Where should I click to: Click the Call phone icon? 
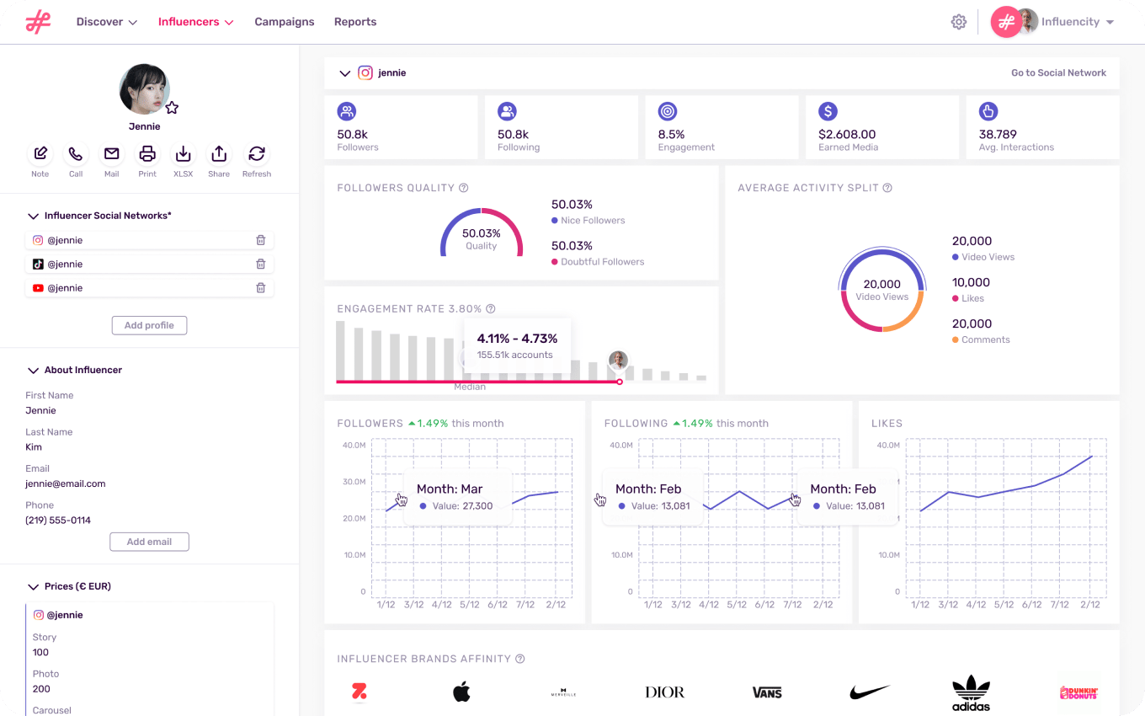tap(76, 154)
